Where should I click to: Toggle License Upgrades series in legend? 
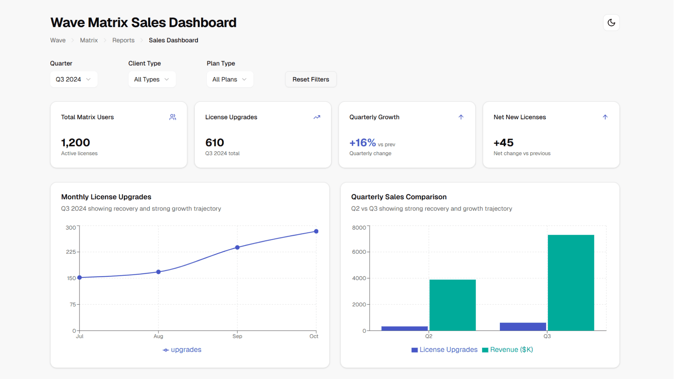(x=444, y=350)
